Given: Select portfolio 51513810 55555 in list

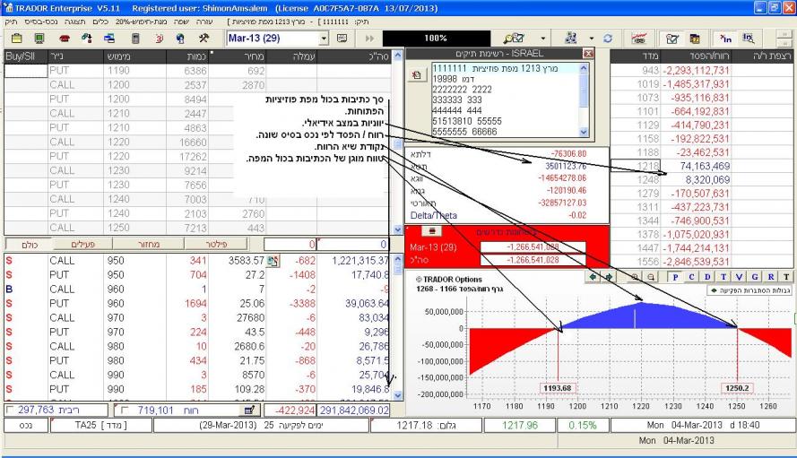Looking at the screenshot, I should (506, 121).
